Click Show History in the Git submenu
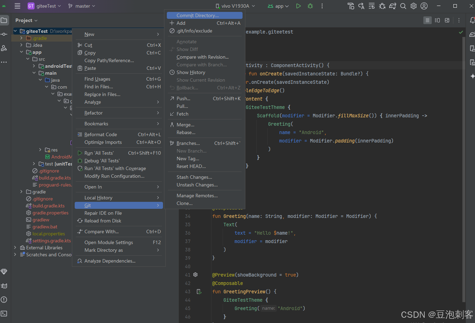Viewport: 475px width, 323px height. click(190, 72)
